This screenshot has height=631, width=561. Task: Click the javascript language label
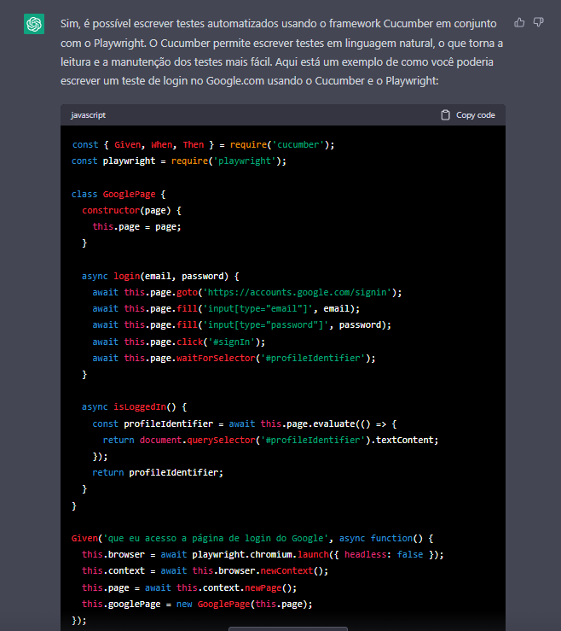(x=89, y=115)
